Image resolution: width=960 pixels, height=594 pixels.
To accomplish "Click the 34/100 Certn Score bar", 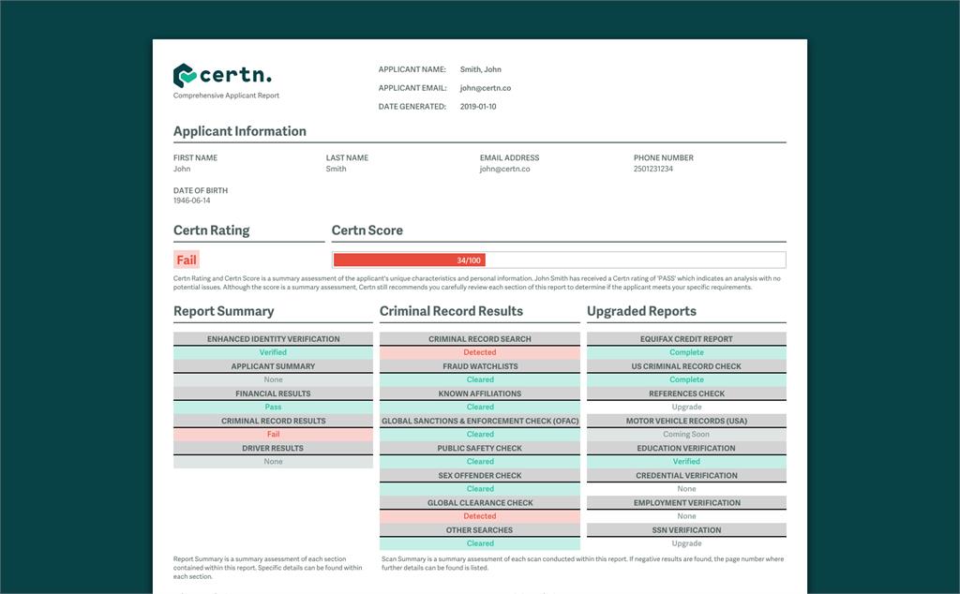I will tap(410, 260).
